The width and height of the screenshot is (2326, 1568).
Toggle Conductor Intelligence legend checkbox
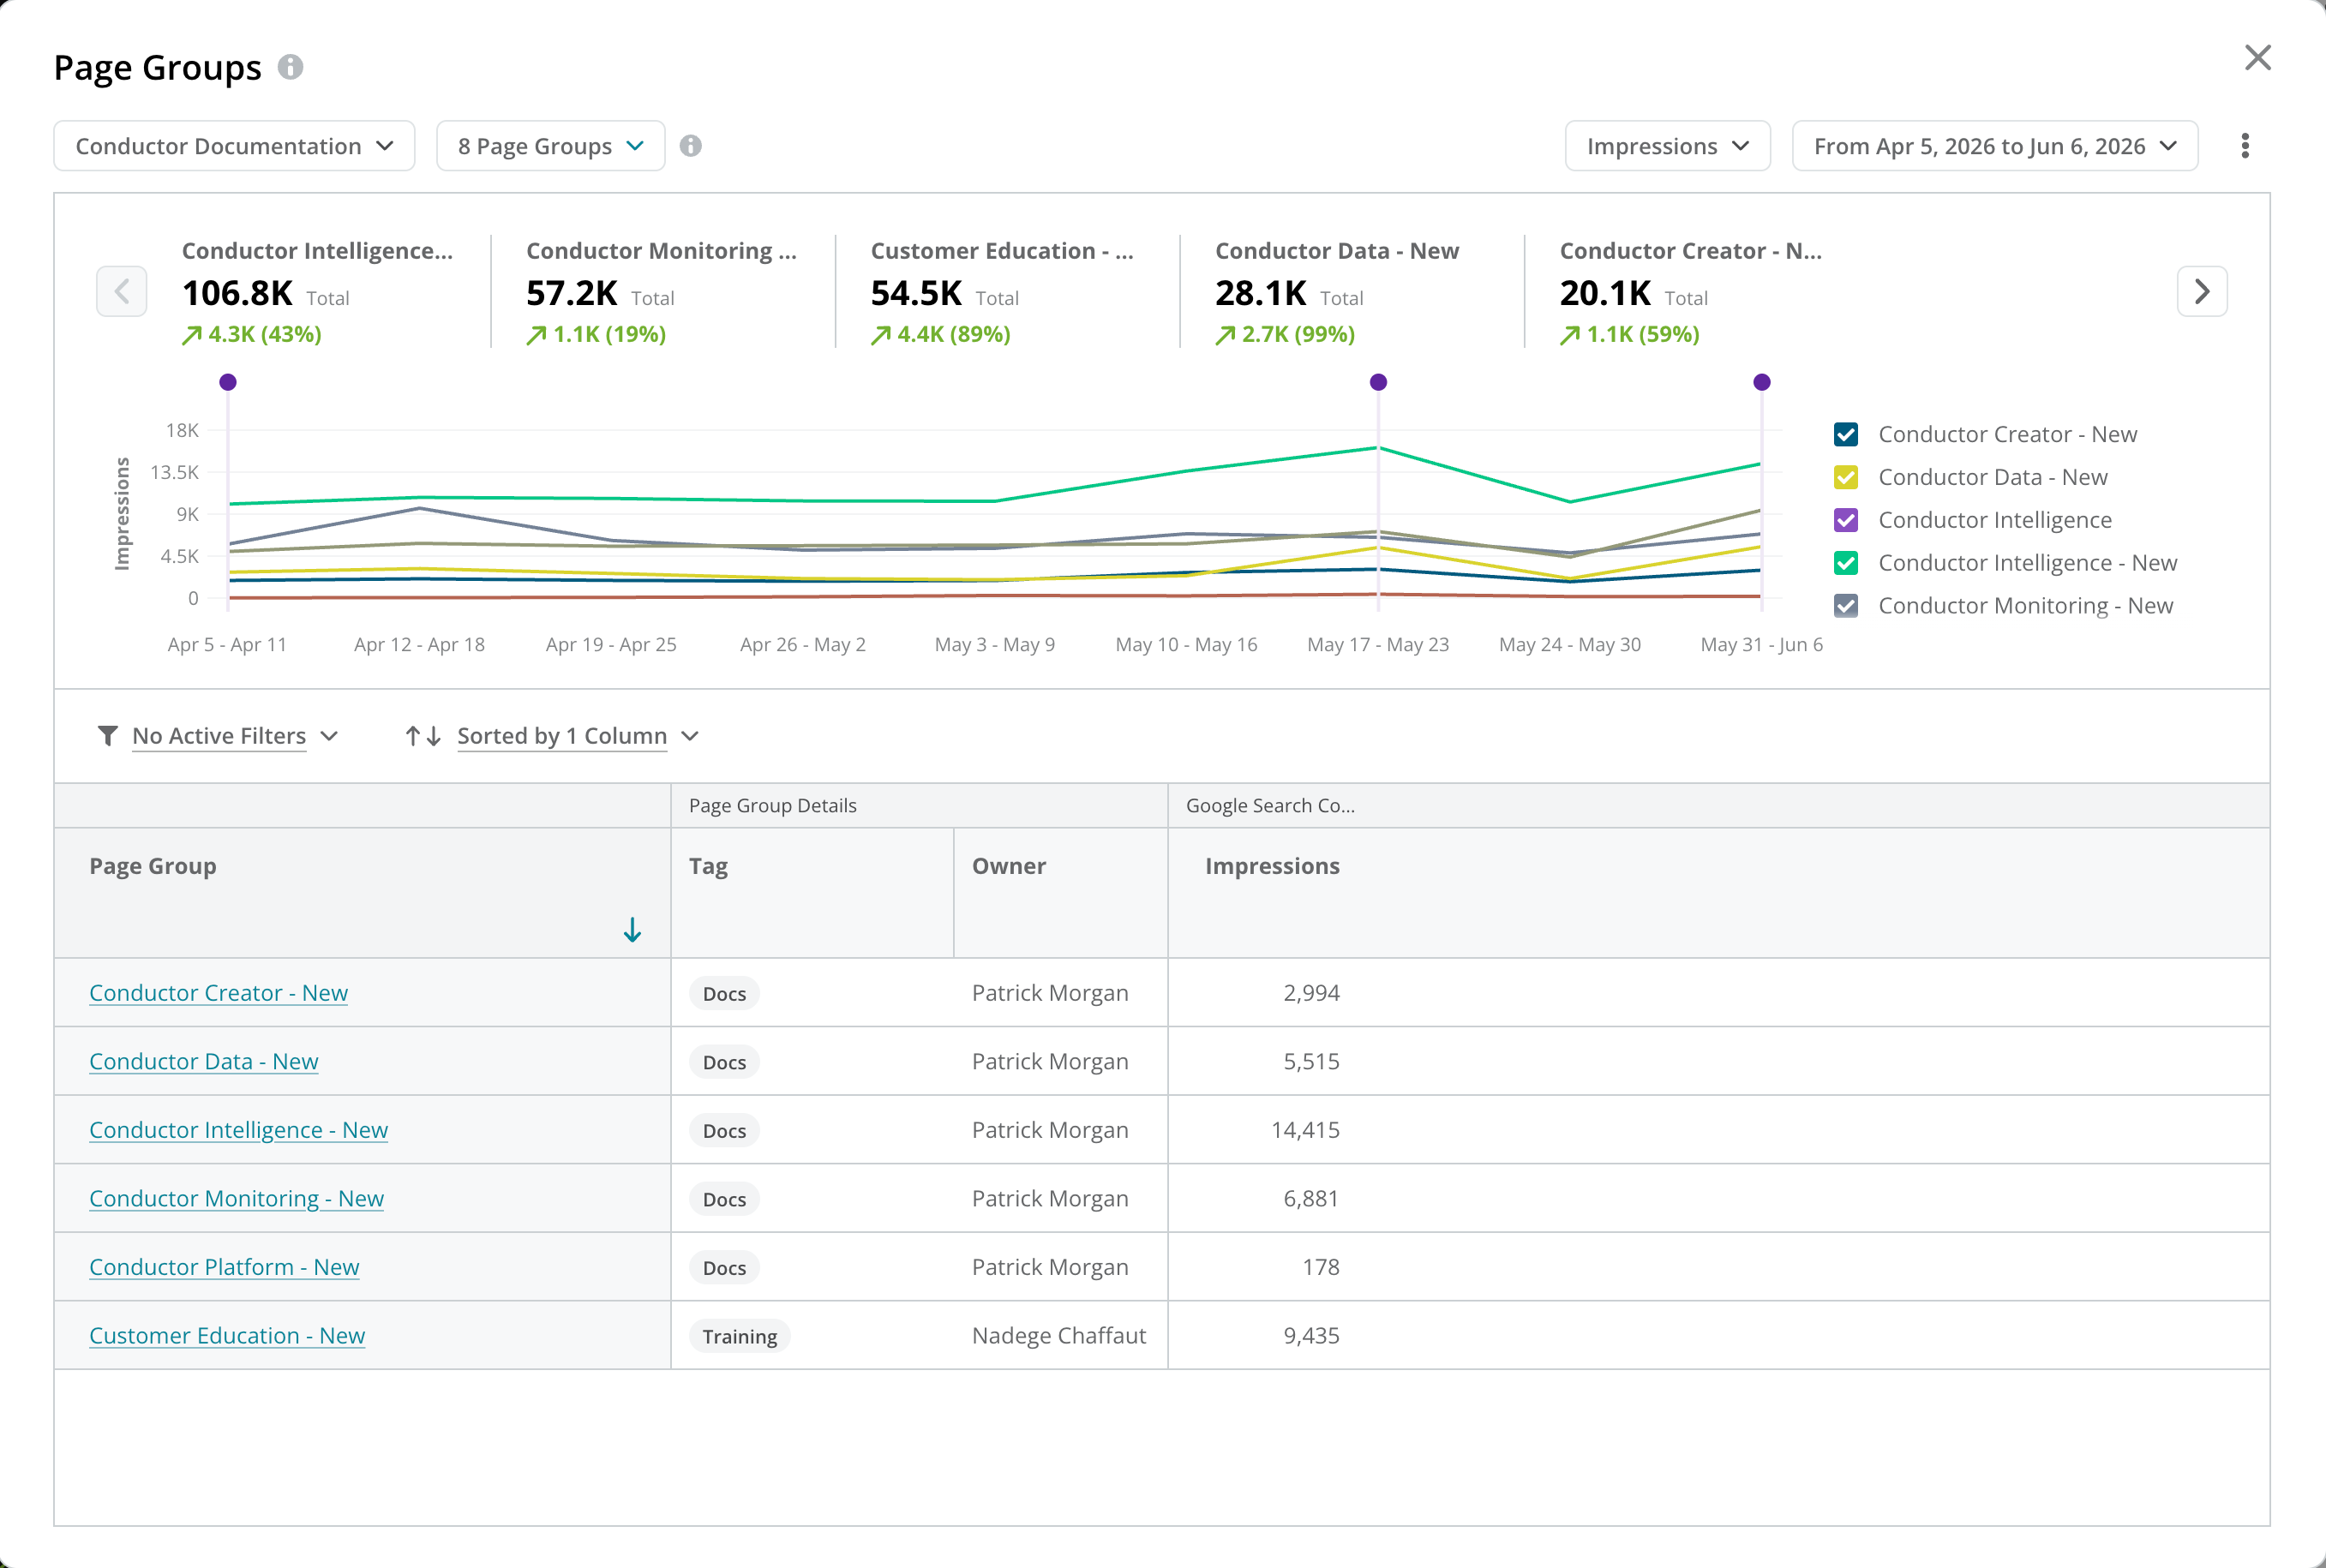click(1846, 520)
